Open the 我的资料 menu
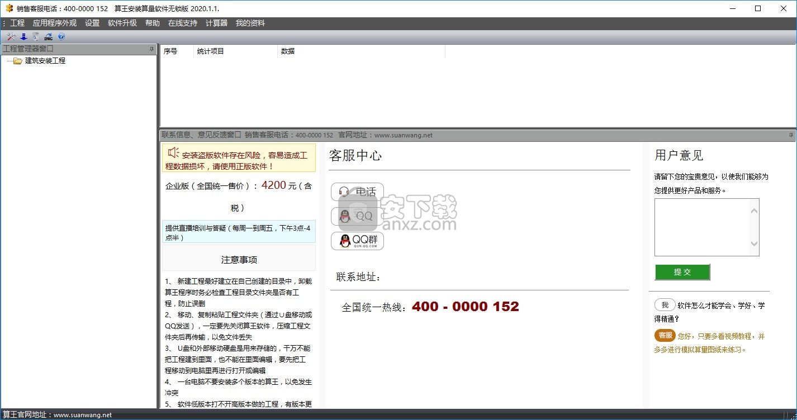 pyautogui.click(x=250, y=23)
